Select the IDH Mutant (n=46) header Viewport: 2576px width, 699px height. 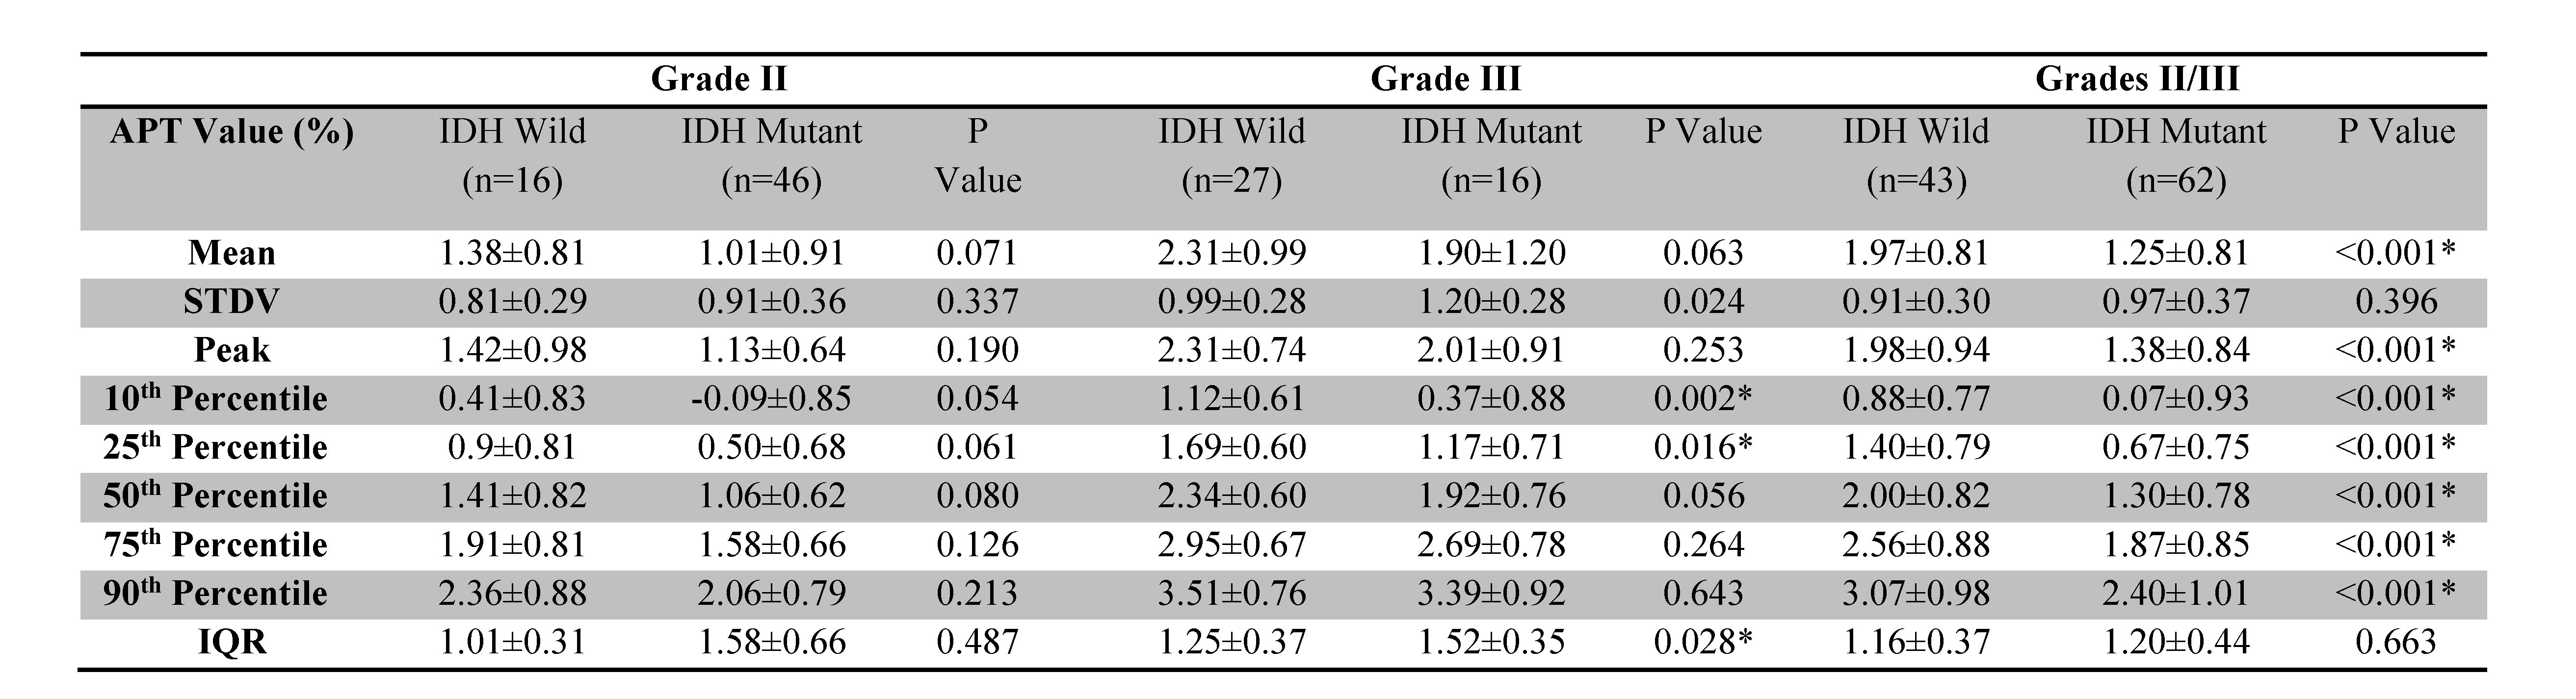coord(771,156)
